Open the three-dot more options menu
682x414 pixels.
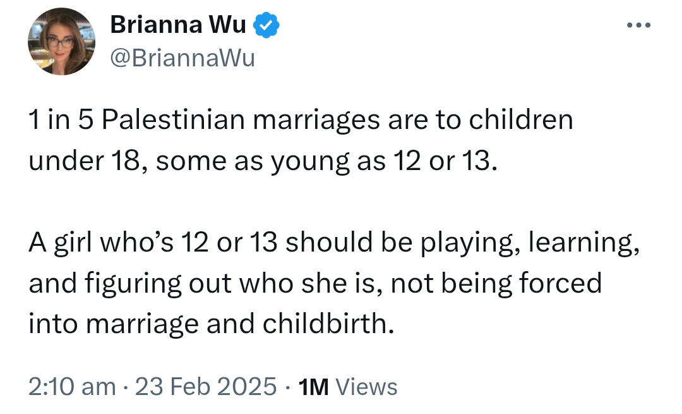[x=638, y=25]
